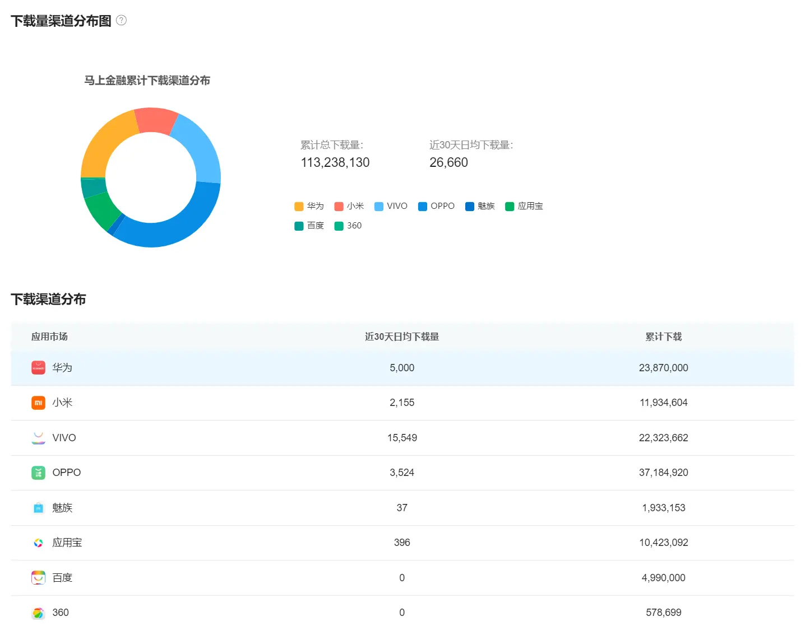Click the 应用市场 column header
Viewport: 805px width, 626px height.
click(50, 337)
